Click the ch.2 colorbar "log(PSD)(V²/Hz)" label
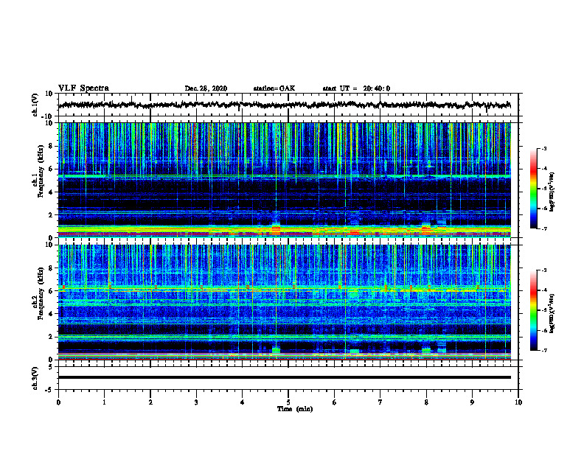Viewport: 584px width, 451px height. coord(552,314)
